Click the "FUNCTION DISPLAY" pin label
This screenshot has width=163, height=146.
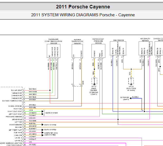pos(14,145)
